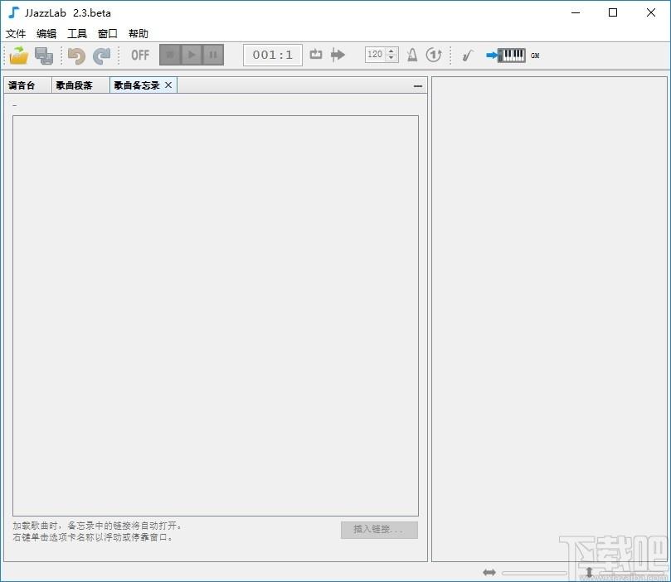Click the tempo field showing 120
This screenshot has height=582, width=671.
point(375,55)
